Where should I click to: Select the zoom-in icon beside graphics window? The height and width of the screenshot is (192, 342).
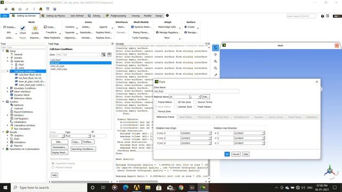click(215, 61)
